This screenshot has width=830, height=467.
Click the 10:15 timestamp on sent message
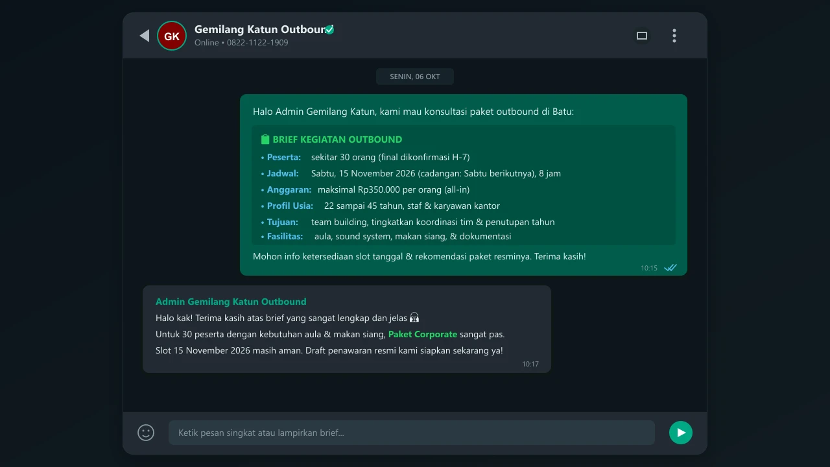[649, 268]
